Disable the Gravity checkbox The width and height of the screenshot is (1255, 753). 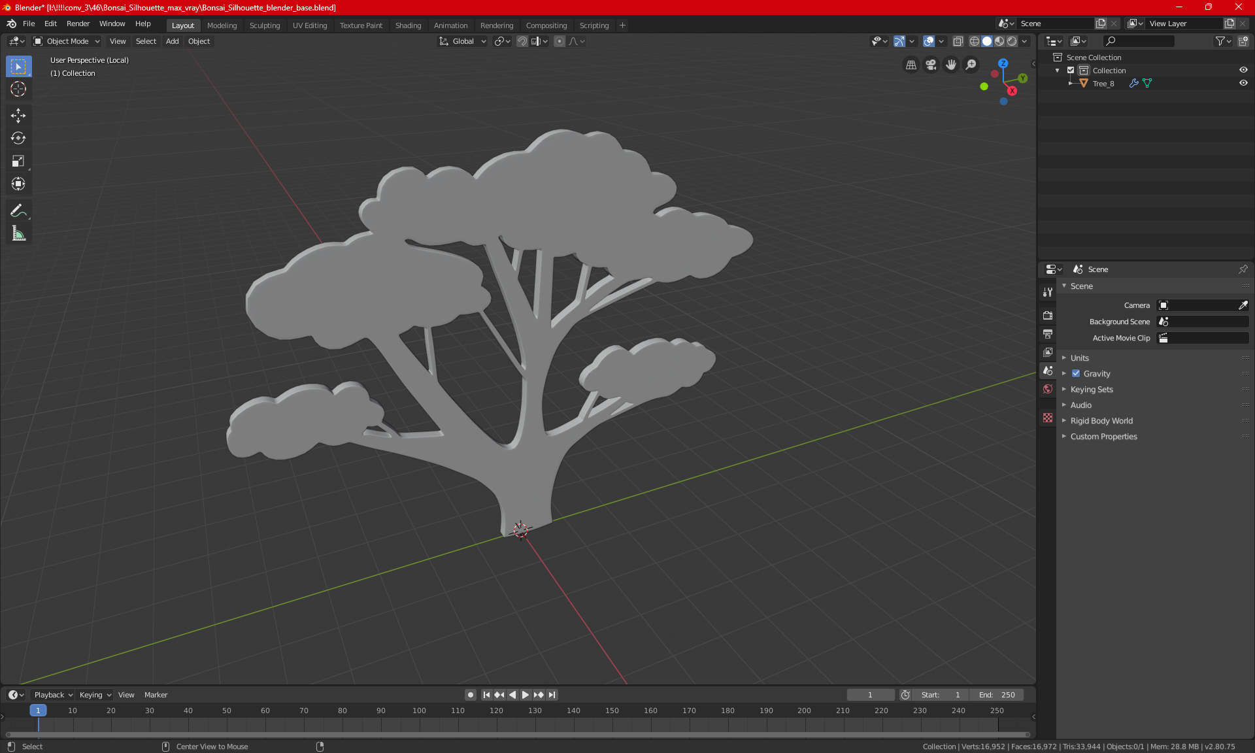(1076, 374)
